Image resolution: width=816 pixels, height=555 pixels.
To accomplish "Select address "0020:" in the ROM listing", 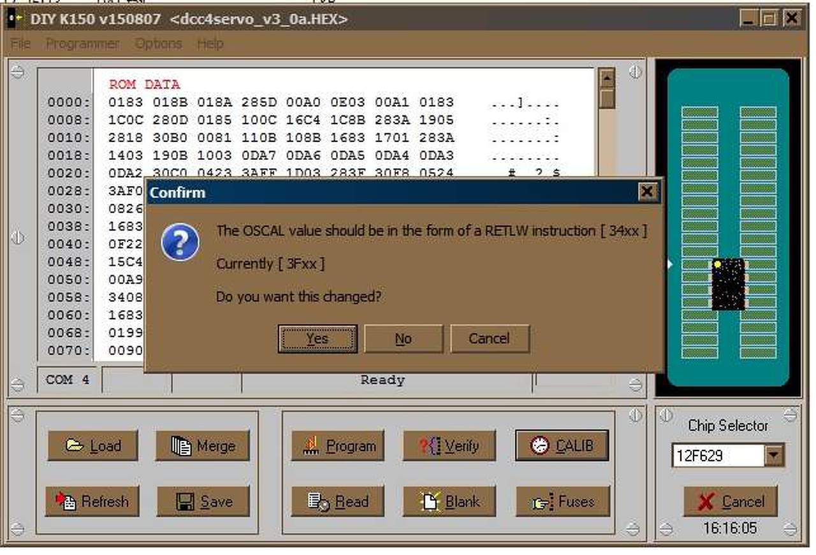I will [69, 173].
